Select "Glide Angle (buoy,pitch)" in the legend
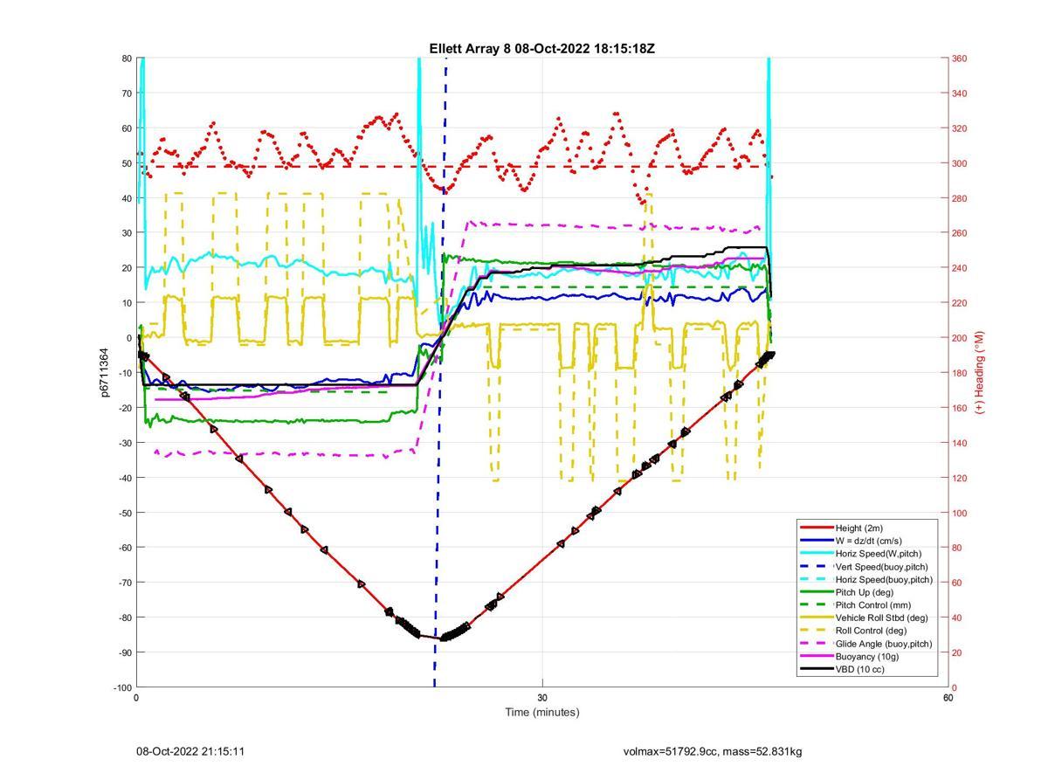The height and width of the screenshot is (773, 1048). click(884, 643)
